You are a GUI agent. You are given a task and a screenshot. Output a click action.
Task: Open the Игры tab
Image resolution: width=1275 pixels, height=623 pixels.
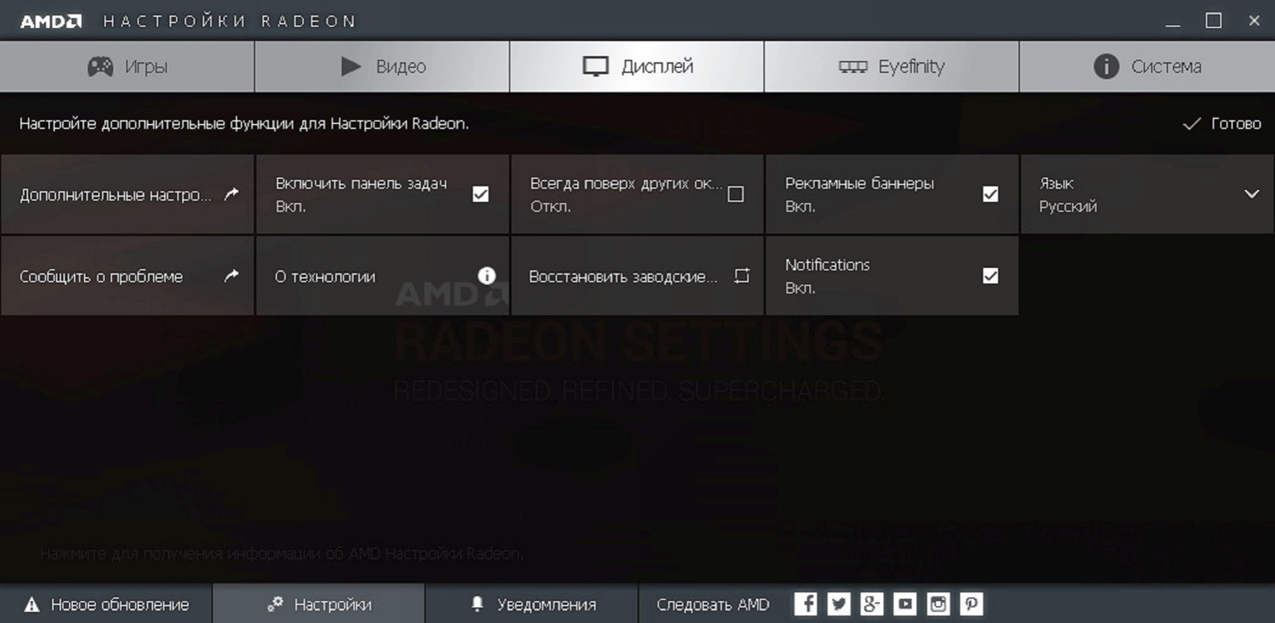point(127,67)
